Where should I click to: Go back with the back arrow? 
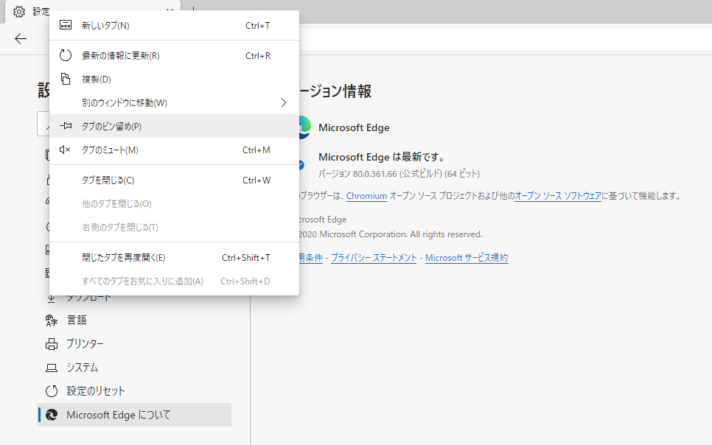[21, 38]
